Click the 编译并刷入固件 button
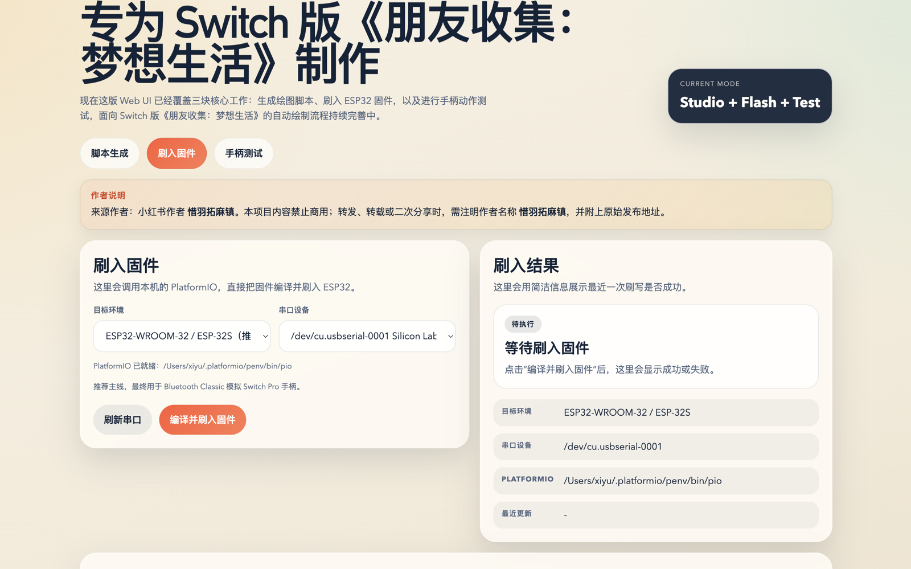The image size is (911, 569). [203, 420]
